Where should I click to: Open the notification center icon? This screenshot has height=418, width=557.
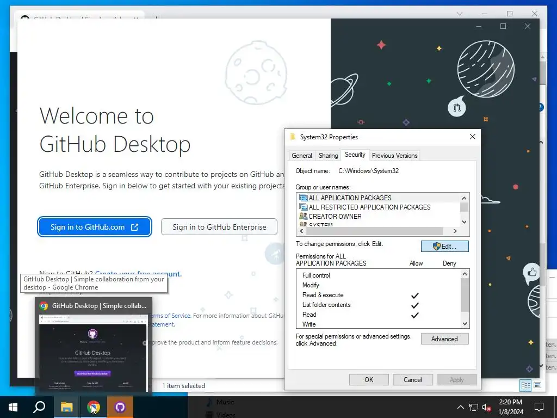[539, 407]
